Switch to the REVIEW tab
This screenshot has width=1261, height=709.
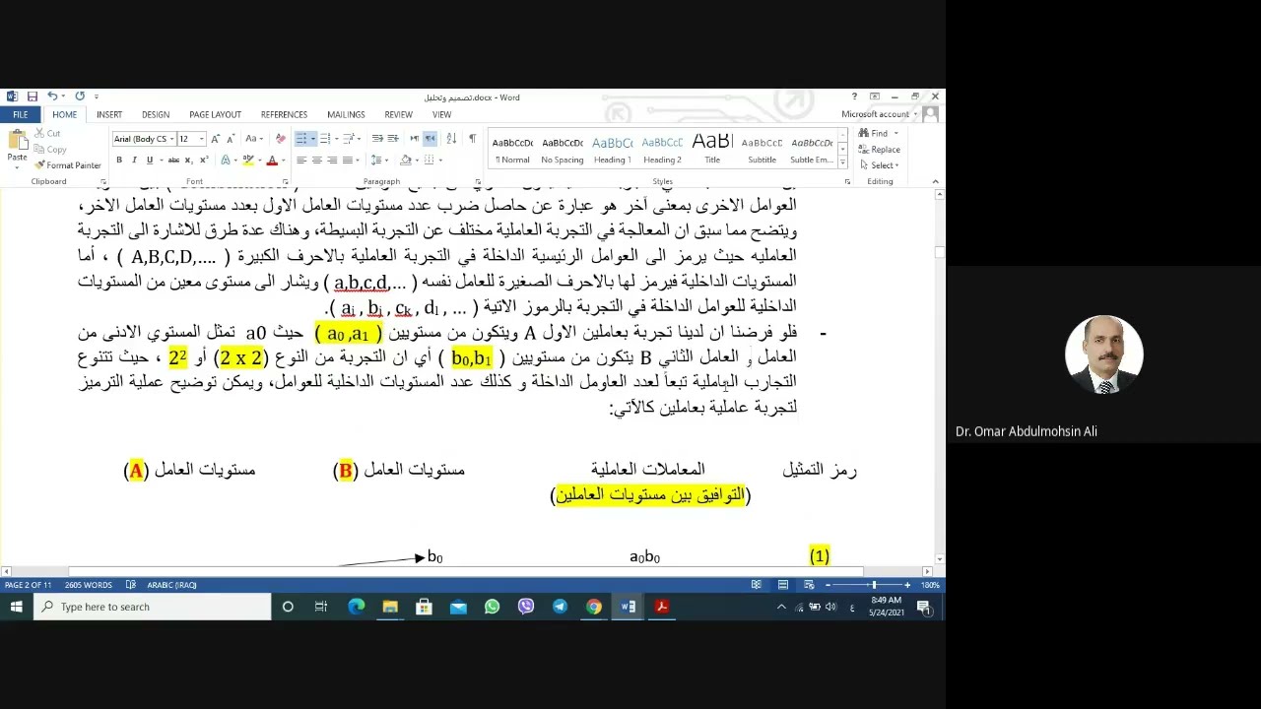398,114
